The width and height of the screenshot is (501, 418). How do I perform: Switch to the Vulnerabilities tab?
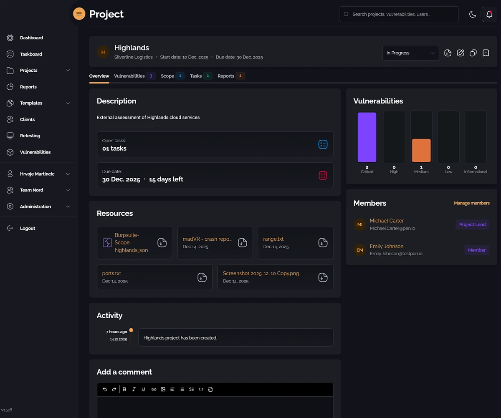point(129,76)
